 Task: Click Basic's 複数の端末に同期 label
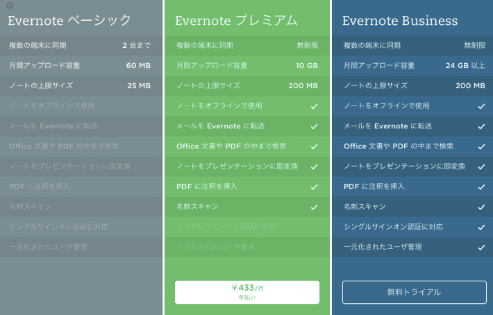click(x=37, y=46)
